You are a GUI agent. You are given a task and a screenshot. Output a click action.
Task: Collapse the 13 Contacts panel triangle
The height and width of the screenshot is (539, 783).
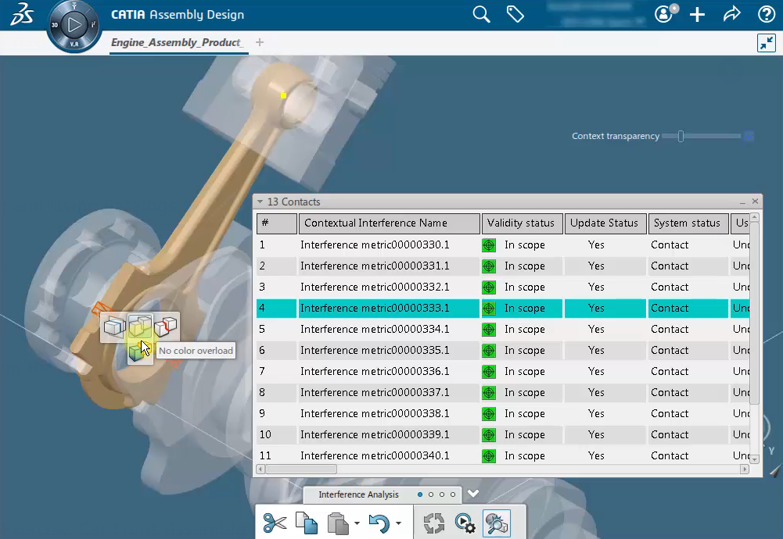pos(260,202)
